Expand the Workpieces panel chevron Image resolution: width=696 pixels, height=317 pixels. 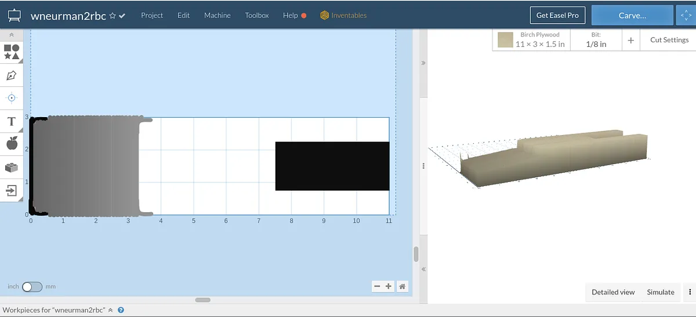click(x=110, y=310)
